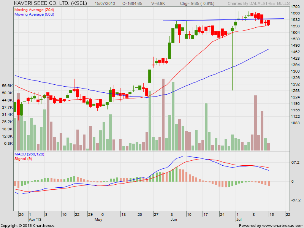Click the "Moving Average (50d)" legend label

tap(34, 14)
